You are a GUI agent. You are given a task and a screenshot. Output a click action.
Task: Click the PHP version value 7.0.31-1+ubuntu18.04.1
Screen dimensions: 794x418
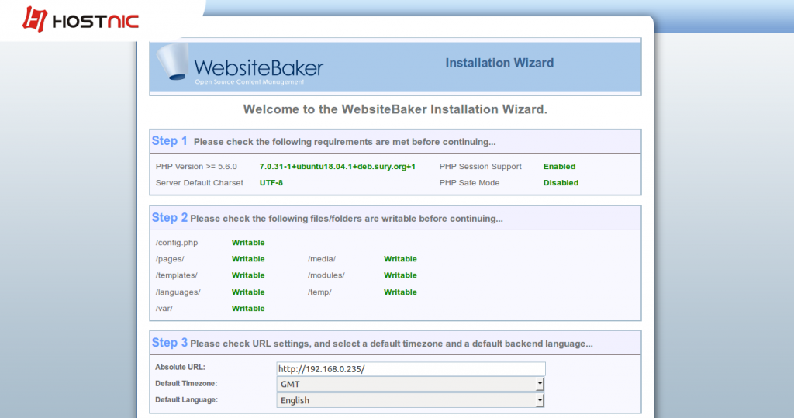pyautogui.click(x=337, y=166)
